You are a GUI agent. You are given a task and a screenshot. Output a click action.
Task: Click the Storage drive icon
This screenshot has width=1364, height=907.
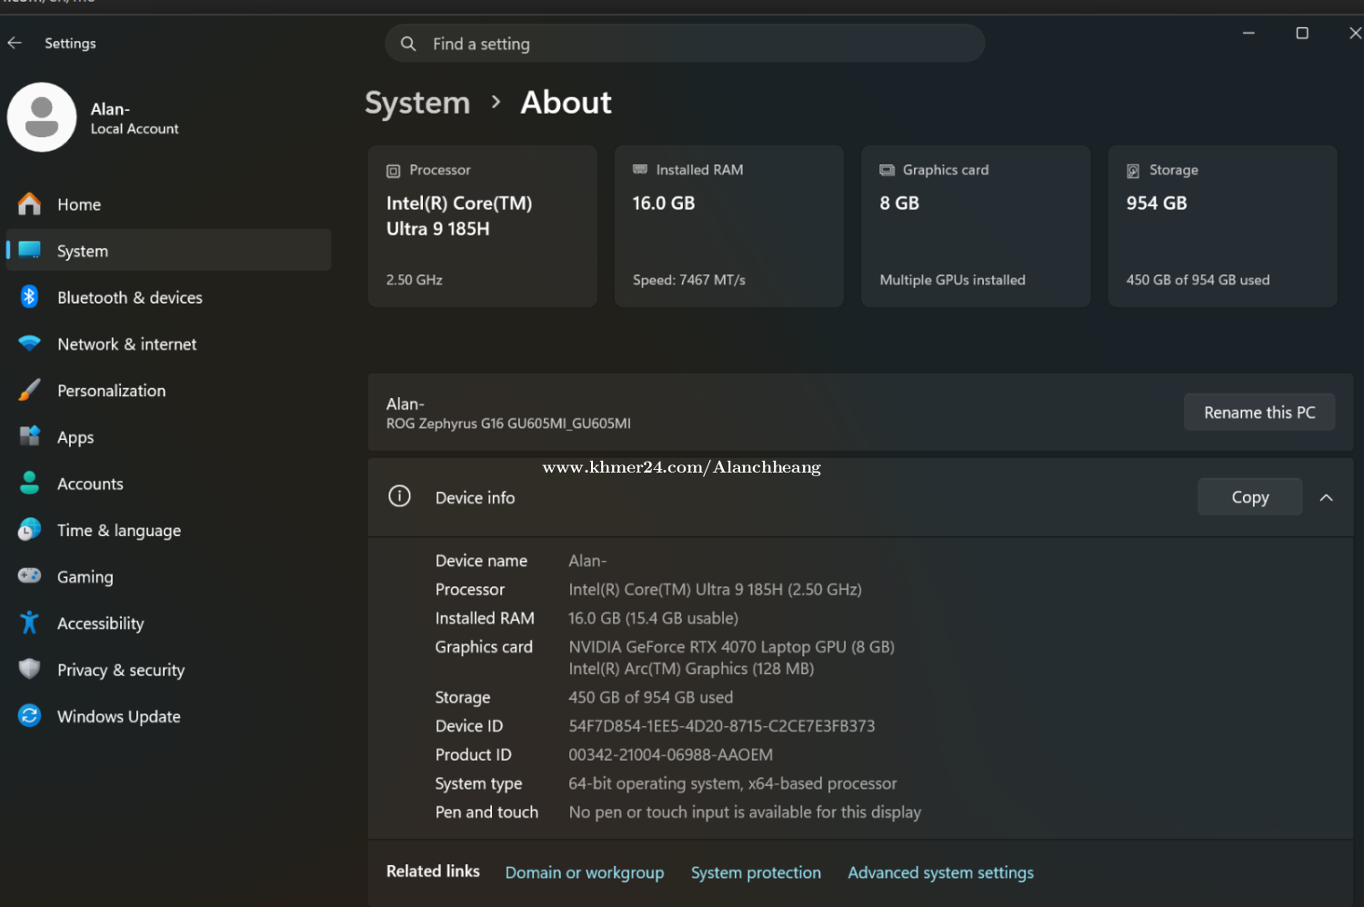(1133, 171)
